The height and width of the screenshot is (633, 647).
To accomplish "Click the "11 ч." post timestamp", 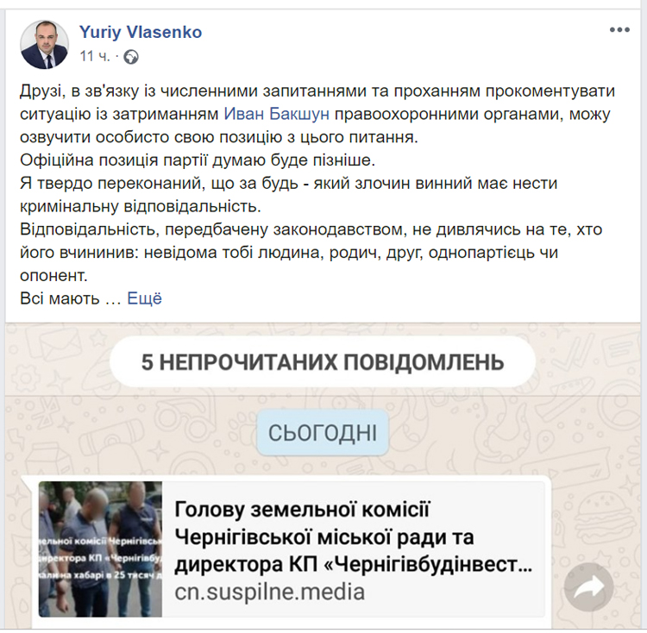I will pyautogui.click(x=94, y=57).
